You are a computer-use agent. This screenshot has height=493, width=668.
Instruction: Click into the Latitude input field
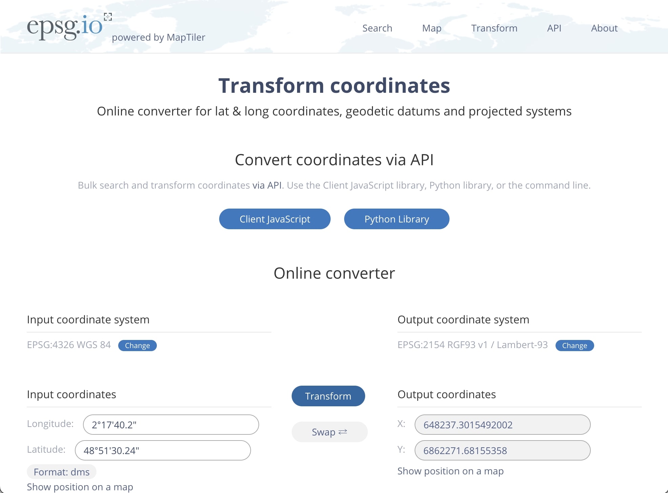click(163, 450)
